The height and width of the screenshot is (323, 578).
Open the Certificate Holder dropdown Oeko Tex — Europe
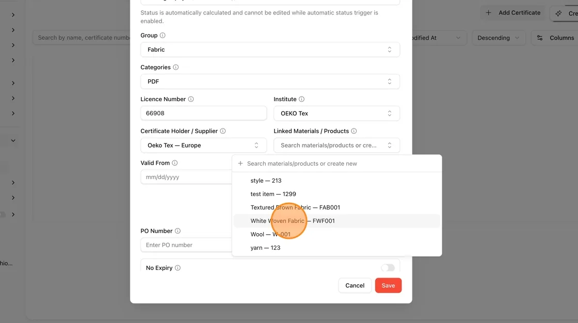coord(203,146)
